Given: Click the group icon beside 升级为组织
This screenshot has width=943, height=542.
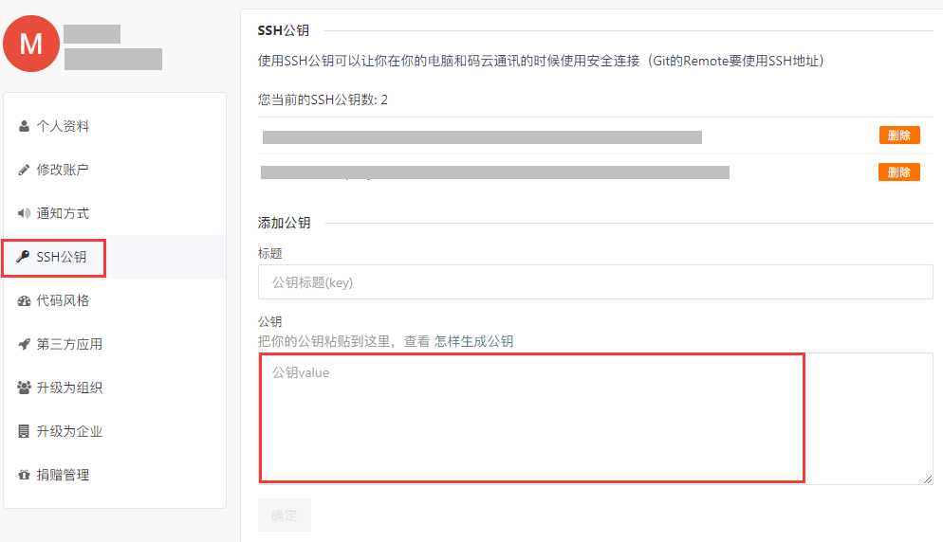Looking at the screenshot, I should (24, 388).
